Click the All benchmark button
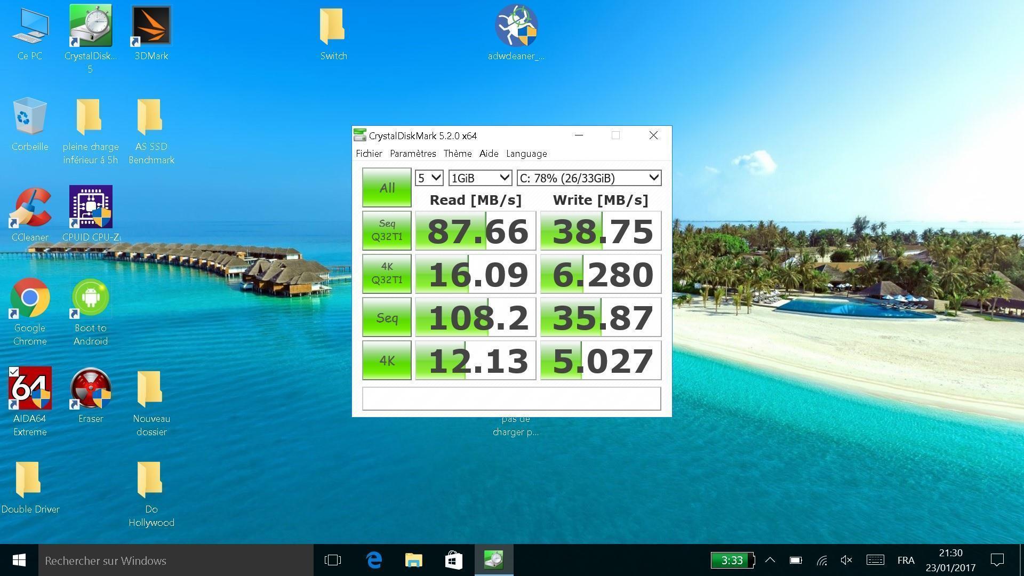 pyautogui.click(x=387, y=188)
